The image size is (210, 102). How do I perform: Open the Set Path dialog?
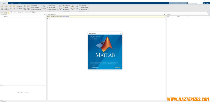[x=65, y=8]
